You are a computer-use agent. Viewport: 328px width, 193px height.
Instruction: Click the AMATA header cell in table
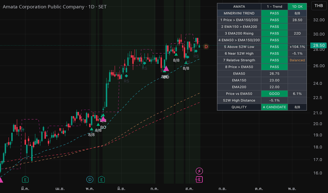coord(239,6)
